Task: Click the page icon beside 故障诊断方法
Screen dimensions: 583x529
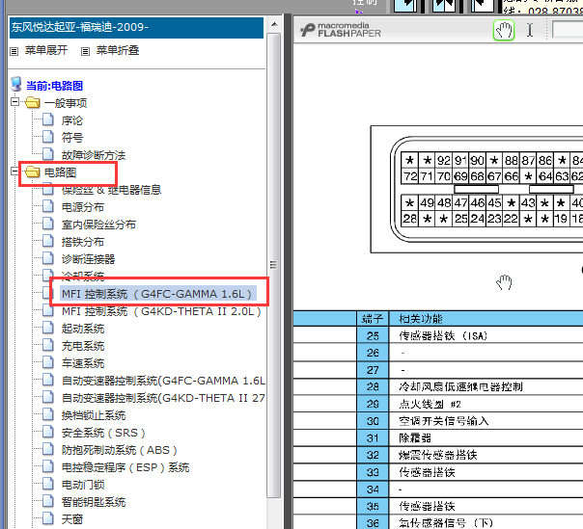Action: [48, 154]
